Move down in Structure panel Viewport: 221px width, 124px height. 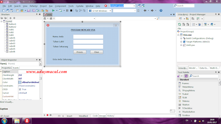[14, 18]
